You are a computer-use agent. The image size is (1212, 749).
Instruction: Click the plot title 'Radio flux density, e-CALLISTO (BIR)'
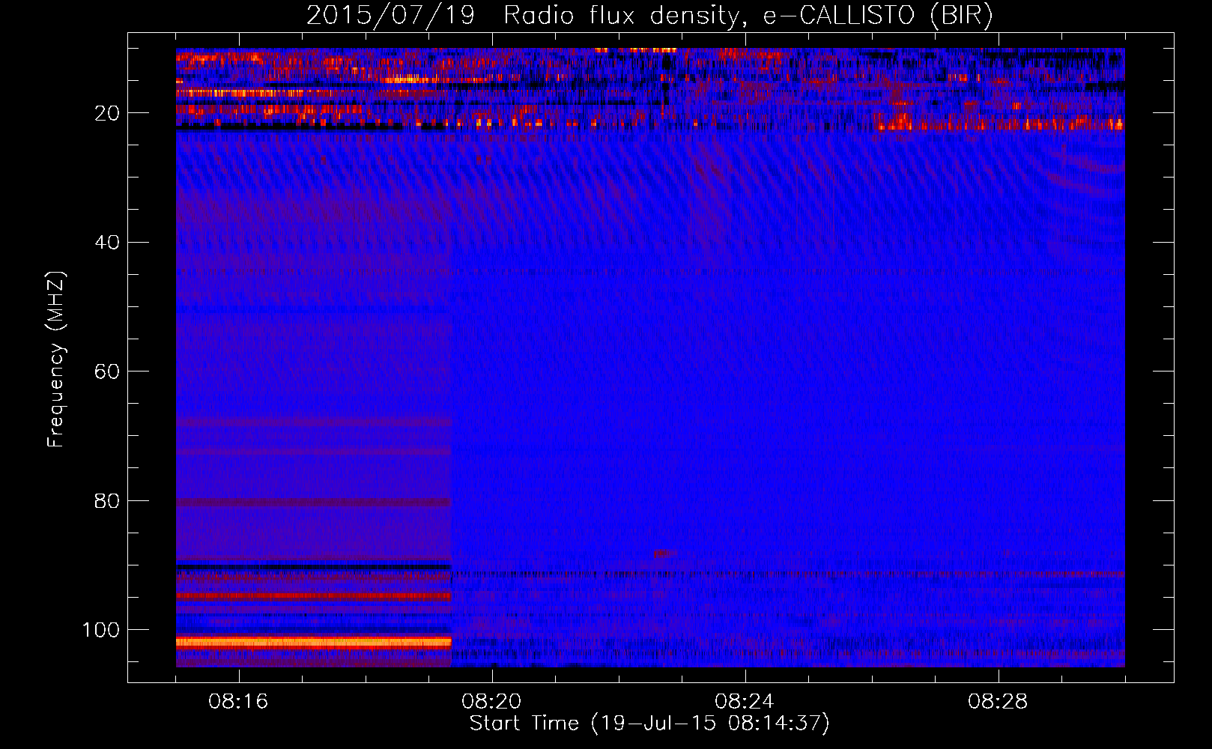[748, 16]
